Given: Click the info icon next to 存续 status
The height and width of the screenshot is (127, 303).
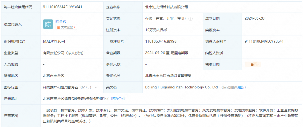Looking at the screenshot, I should pos(191,19).
